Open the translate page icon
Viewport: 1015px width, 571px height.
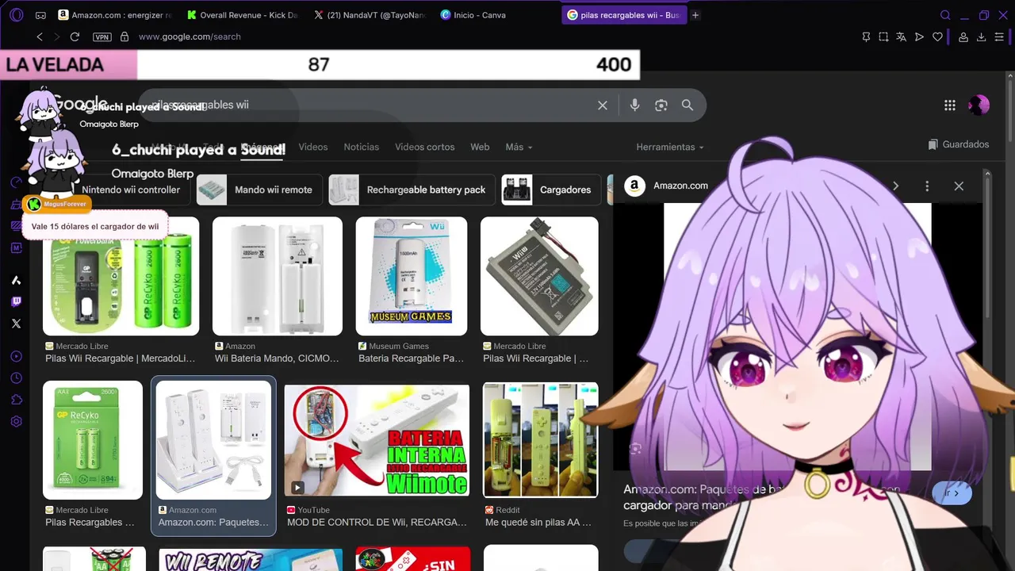click(x=902, y=36)
